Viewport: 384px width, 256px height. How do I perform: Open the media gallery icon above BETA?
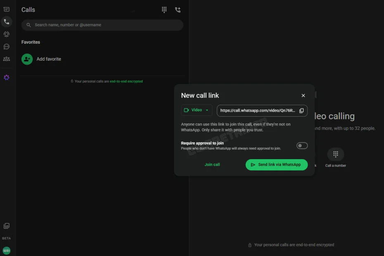pyautogui.click(x=6, y=225)
